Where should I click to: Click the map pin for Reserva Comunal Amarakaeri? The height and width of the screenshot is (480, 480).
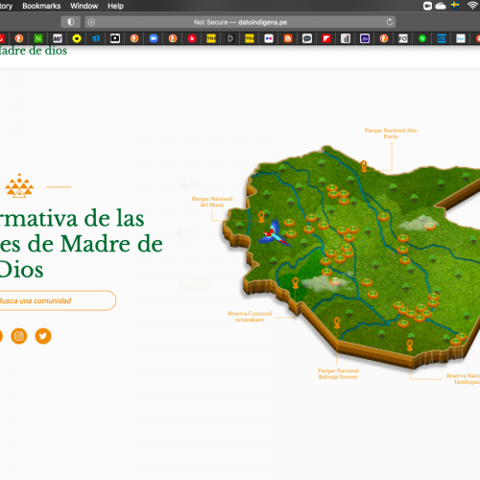tap(296, 283)
